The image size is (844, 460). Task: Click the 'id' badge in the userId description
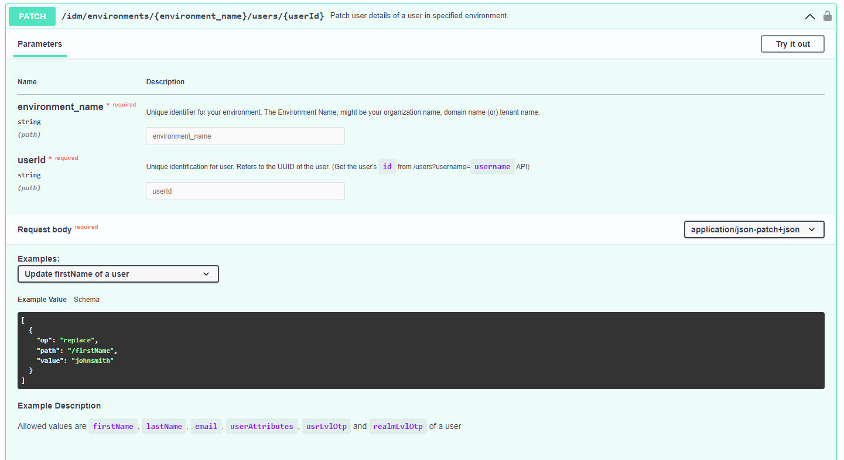click(387, 166)
